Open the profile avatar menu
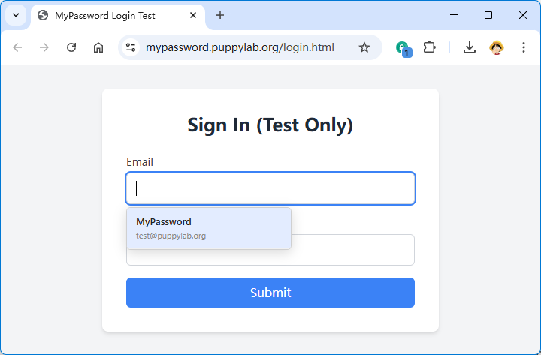Image resolution: width=541 pixels, height=355 pixels. pyautogui.click(x=497, y=47)
